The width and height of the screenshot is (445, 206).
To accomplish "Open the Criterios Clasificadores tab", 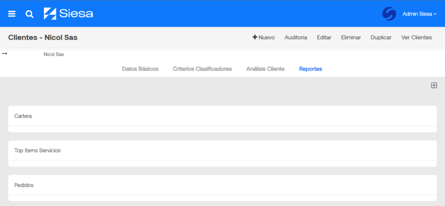I will [x=203, y=69].
